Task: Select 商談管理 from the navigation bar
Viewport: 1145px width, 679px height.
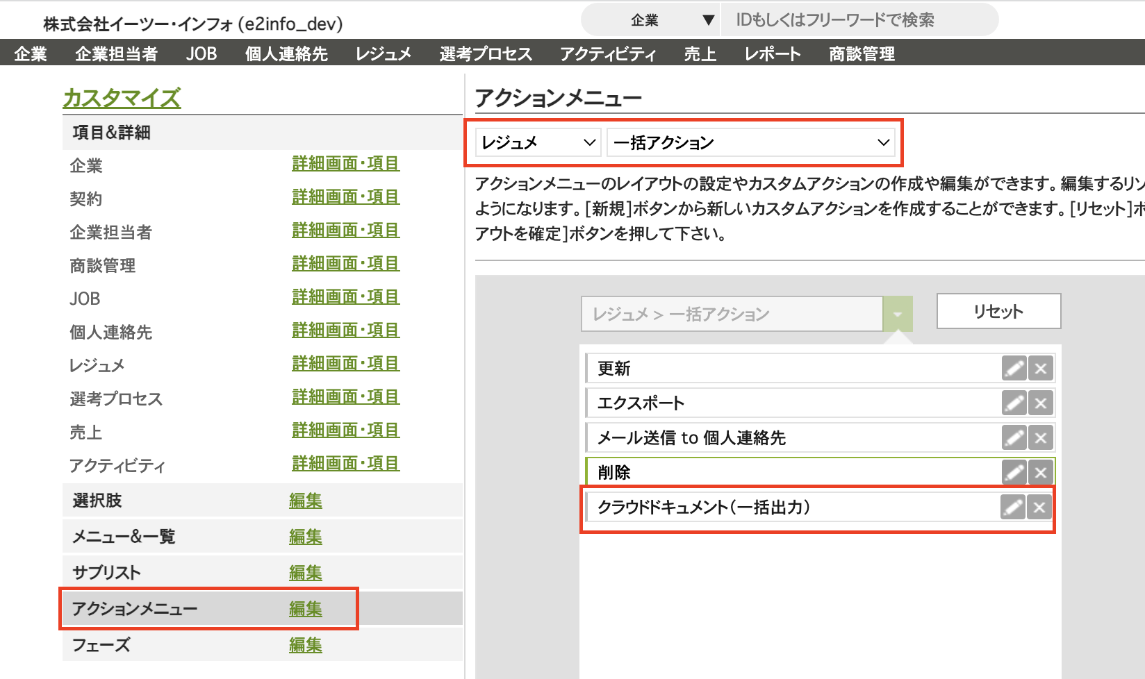Action: (x=862, y=53)
